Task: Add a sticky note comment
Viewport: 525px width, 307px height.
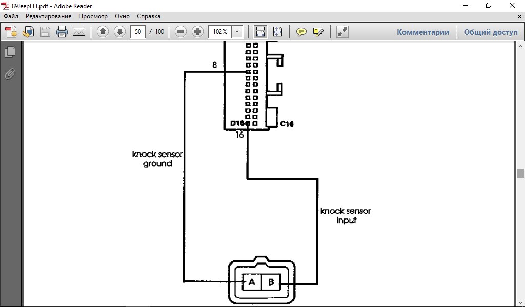Action: 301,32
